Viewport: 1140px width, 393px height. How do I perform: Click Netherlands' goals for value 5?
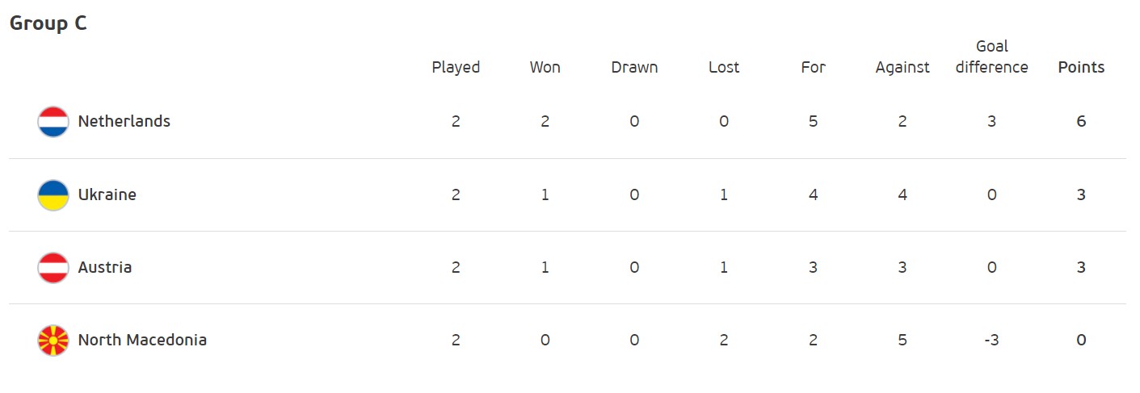tap(813, 122)
